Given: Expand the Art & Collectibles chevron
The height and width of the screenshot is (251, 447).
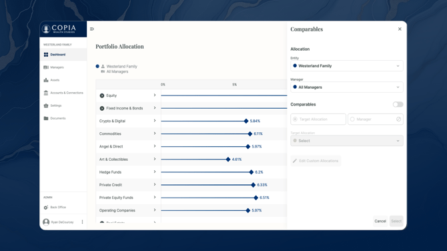Looking at the screenshot, I should click(x=155, y=159).
